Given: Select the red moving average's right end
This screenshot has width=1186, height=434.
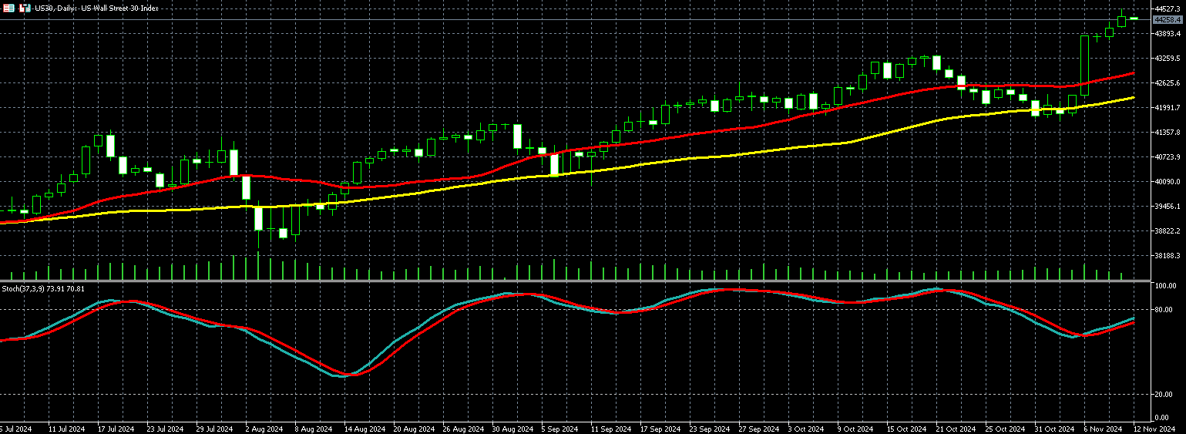Looking at the screenshot, I should (1132, 73).
